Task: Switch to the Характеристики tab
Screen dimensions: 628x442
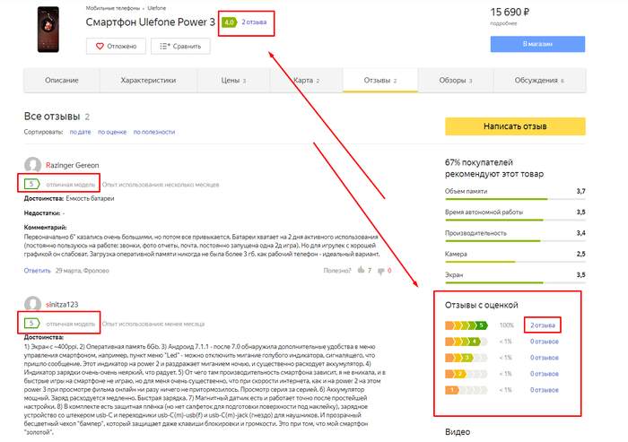Action: 147,81
